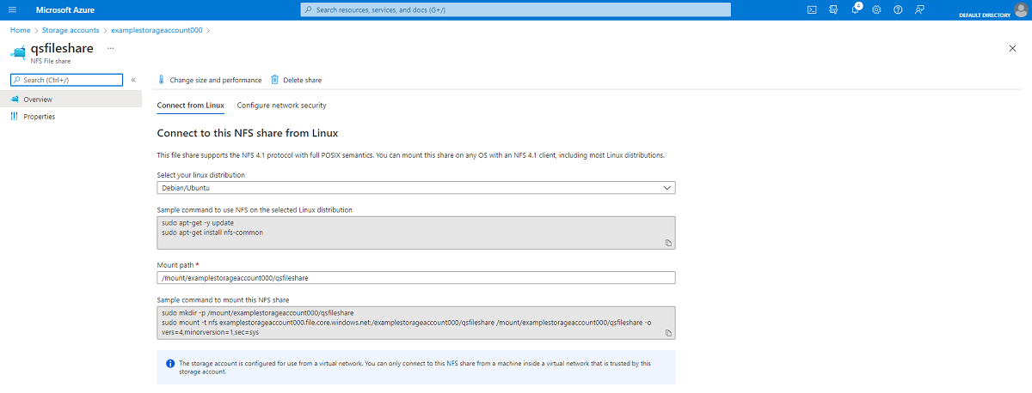Click the sudo apt-get sample command box

tap(416, 233)
